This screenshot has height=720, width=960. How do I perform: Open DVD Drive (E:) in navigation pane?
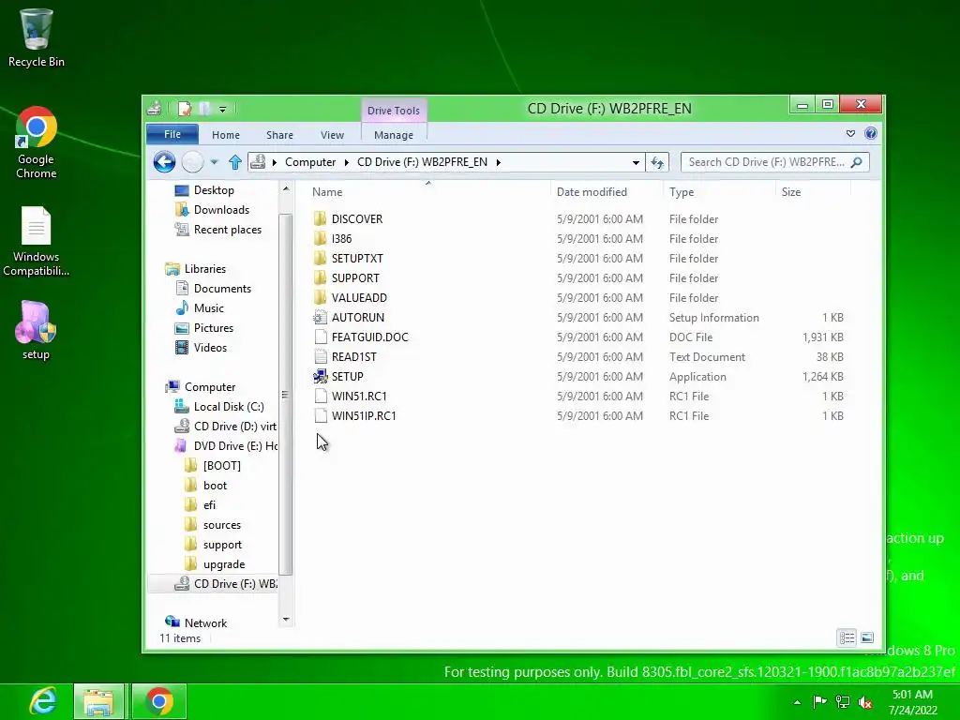(235, 445)
